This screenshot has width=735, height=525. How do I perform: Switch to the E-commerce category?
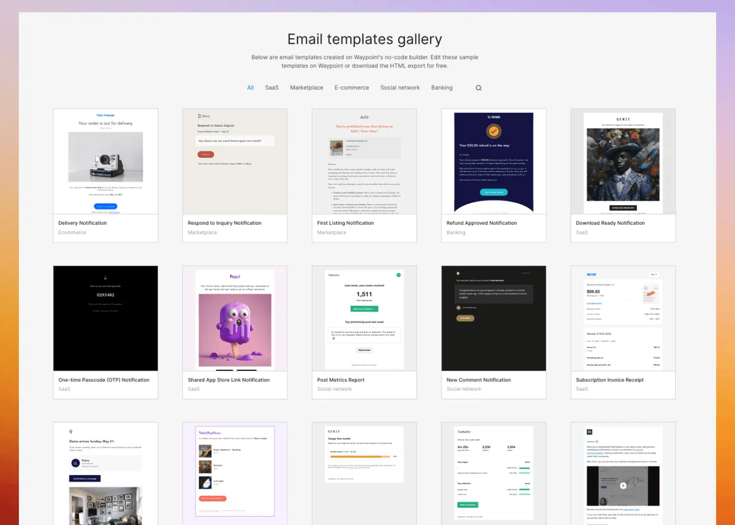click(352, 88)
